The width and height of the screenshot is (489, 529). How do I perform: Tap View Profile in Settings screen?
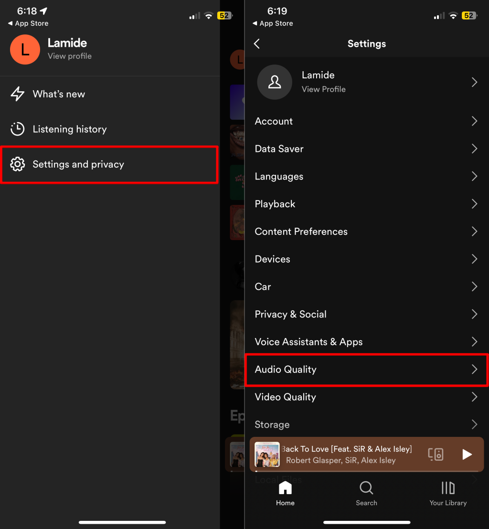point(323,89)
